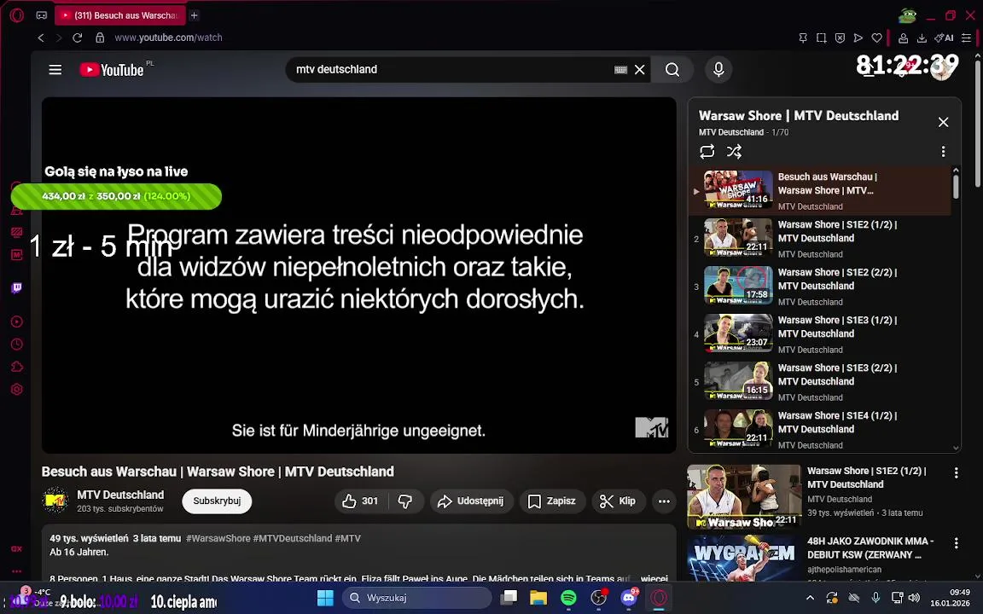983x614 pixels.
Task: Open Windows Start menu
Action: click(x=325, y=598)
